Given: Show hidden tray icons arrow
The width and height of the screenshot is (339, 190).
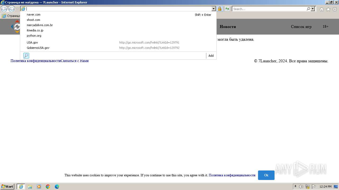Looking at the screenshot, I should (295, 187).
